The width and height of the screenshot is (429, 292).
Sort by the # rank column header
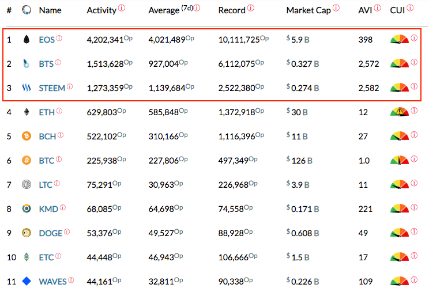tap(9, 10)
